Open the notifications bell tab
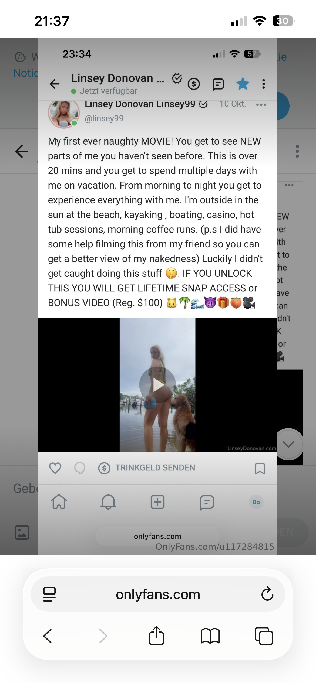This screenshot has height=683, width=316. click(x=108, y=502)
